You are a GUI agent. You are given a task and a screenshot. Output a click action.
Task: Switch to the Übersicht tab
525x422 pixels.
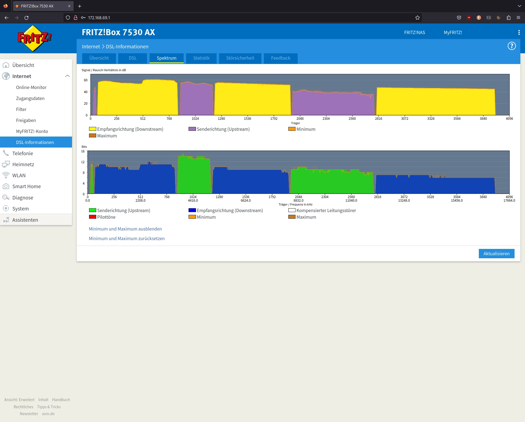coord(99,58)
